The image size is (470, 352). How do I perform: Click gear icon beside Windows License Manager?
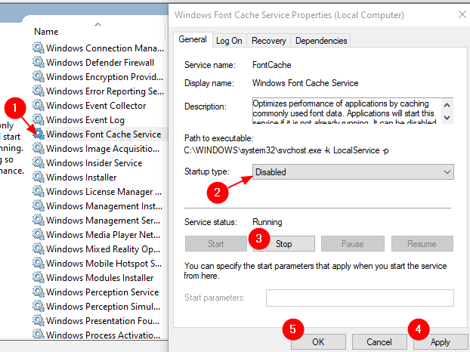coord(39,192)
